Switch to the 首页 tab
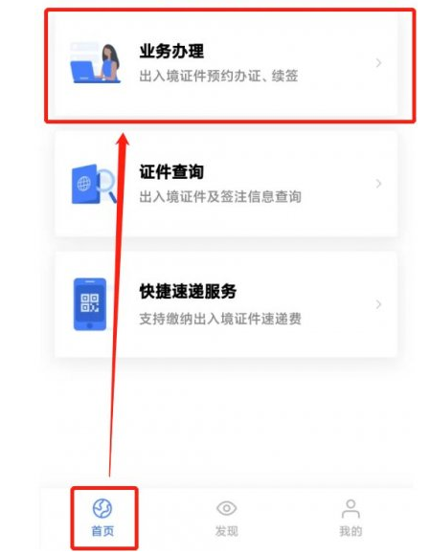This screenshot has height=555, width=430. click(x=103, y=518)
